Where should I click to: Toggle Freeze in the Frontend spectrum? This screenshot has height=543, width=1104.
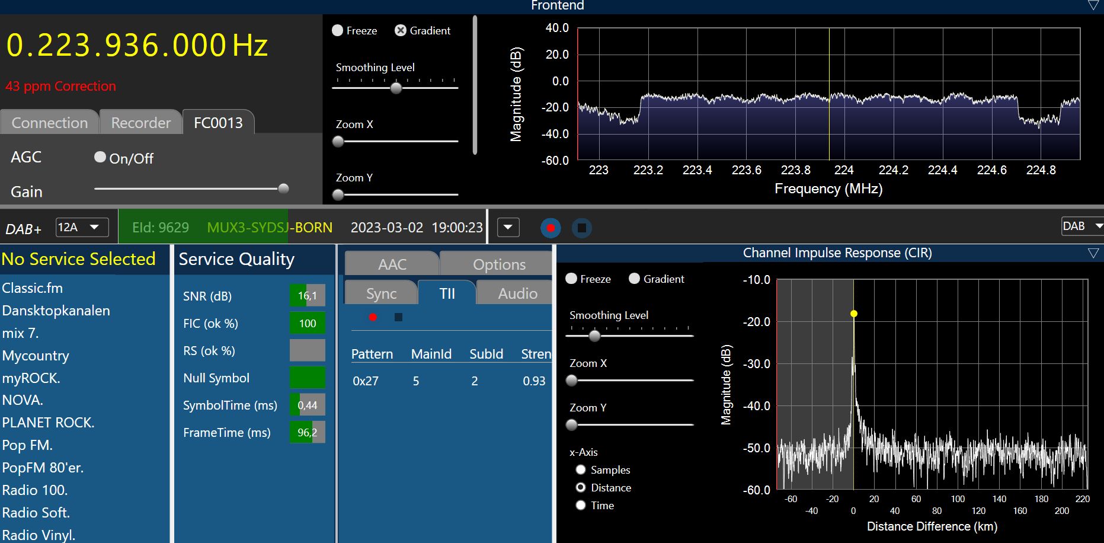(x=338, y=30)
